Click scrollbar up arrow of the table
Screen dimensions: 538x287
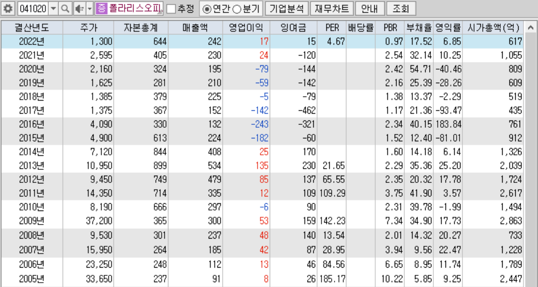point(530,28)
